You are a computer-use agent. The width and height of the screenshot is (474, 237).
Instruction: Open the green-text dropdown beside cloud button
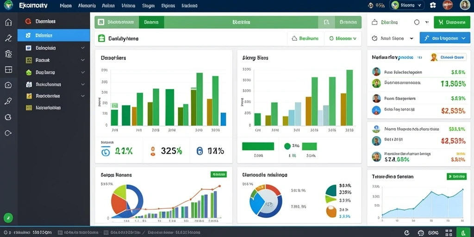[x=343, y=38]
